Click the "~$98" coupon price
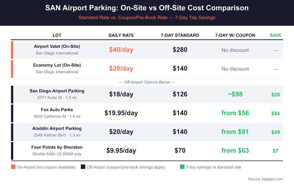This screenshot has width=294, height=184. pos(235,94)
